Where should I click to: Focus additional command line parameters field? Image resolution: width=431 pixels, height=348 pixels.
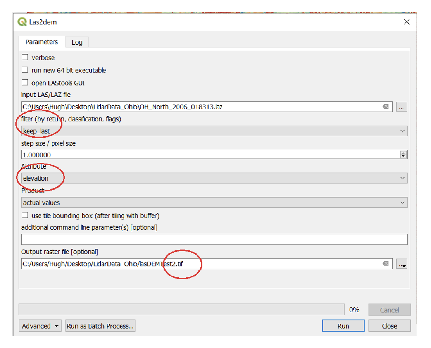[214, 239]
